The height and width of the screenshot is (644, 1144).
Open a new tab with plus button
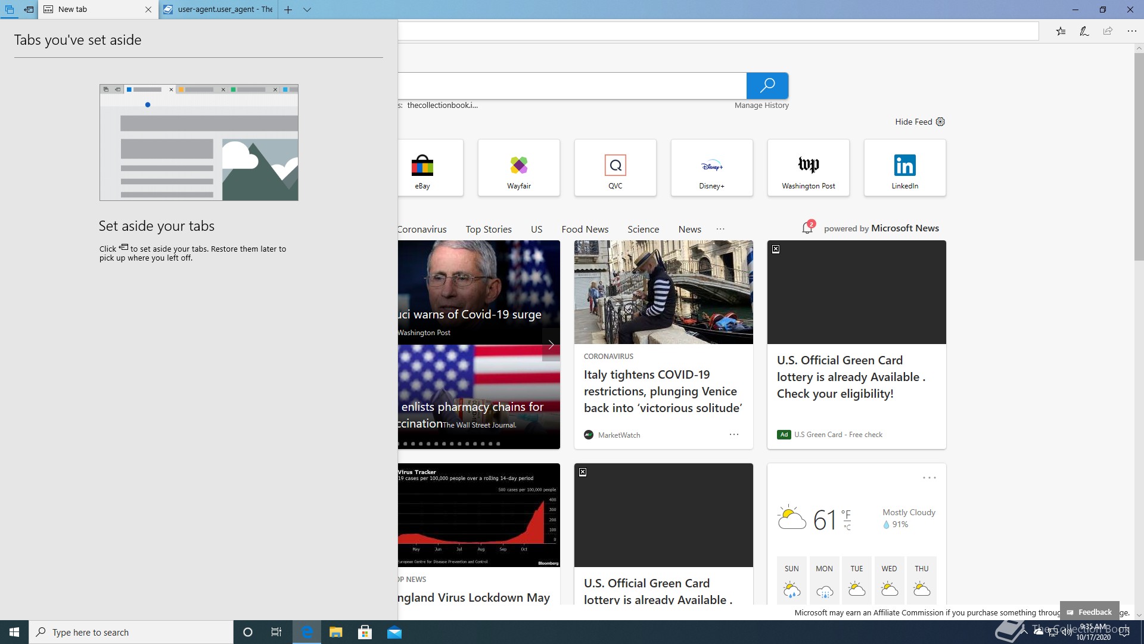pyautogui.click(x=288, y=10)
